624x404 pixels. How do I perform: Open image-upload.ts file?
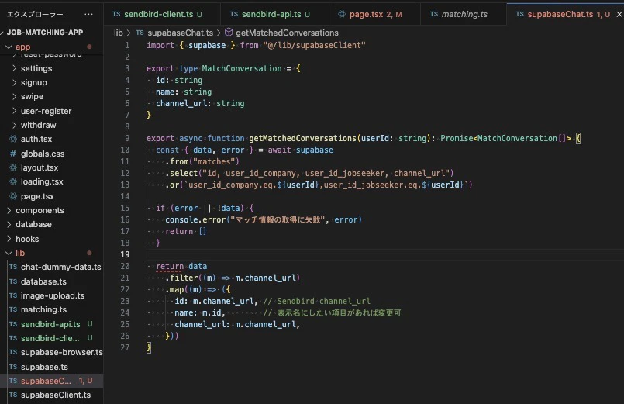click(x=53, y=295)
